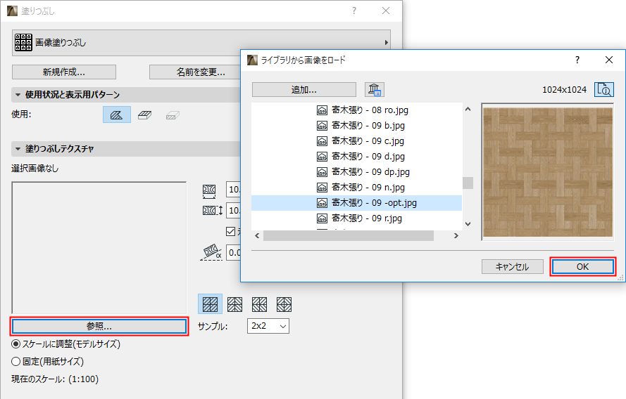Screen dimensions: 626x399
Task: Click file list scroll down arrow
Action: (468, 224)
